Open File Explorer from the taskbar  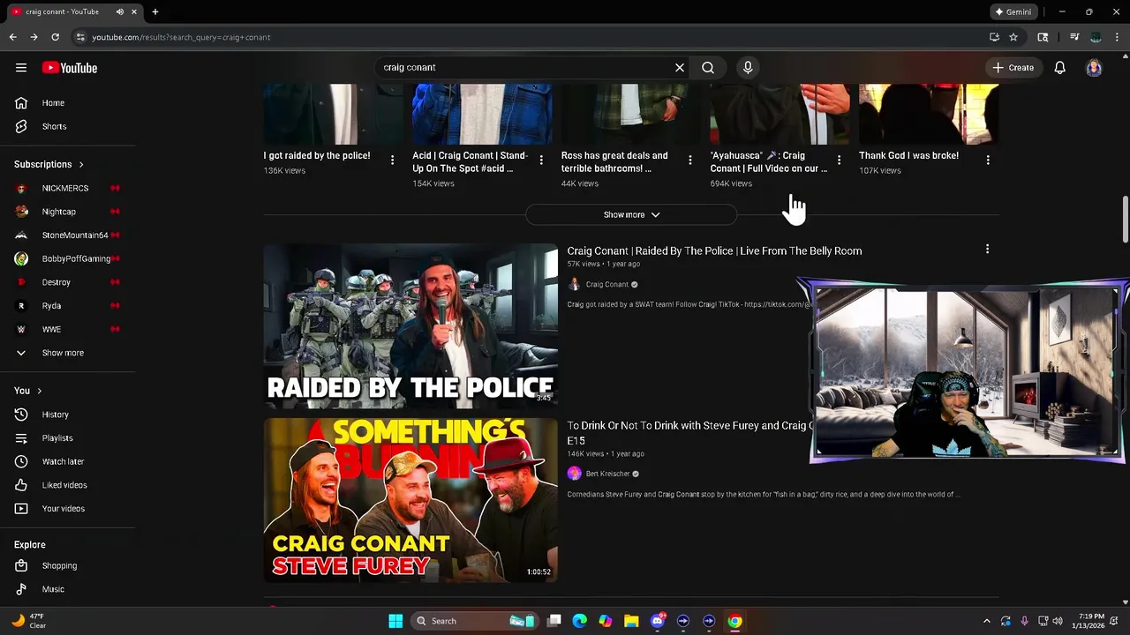[x=631, y=621]
